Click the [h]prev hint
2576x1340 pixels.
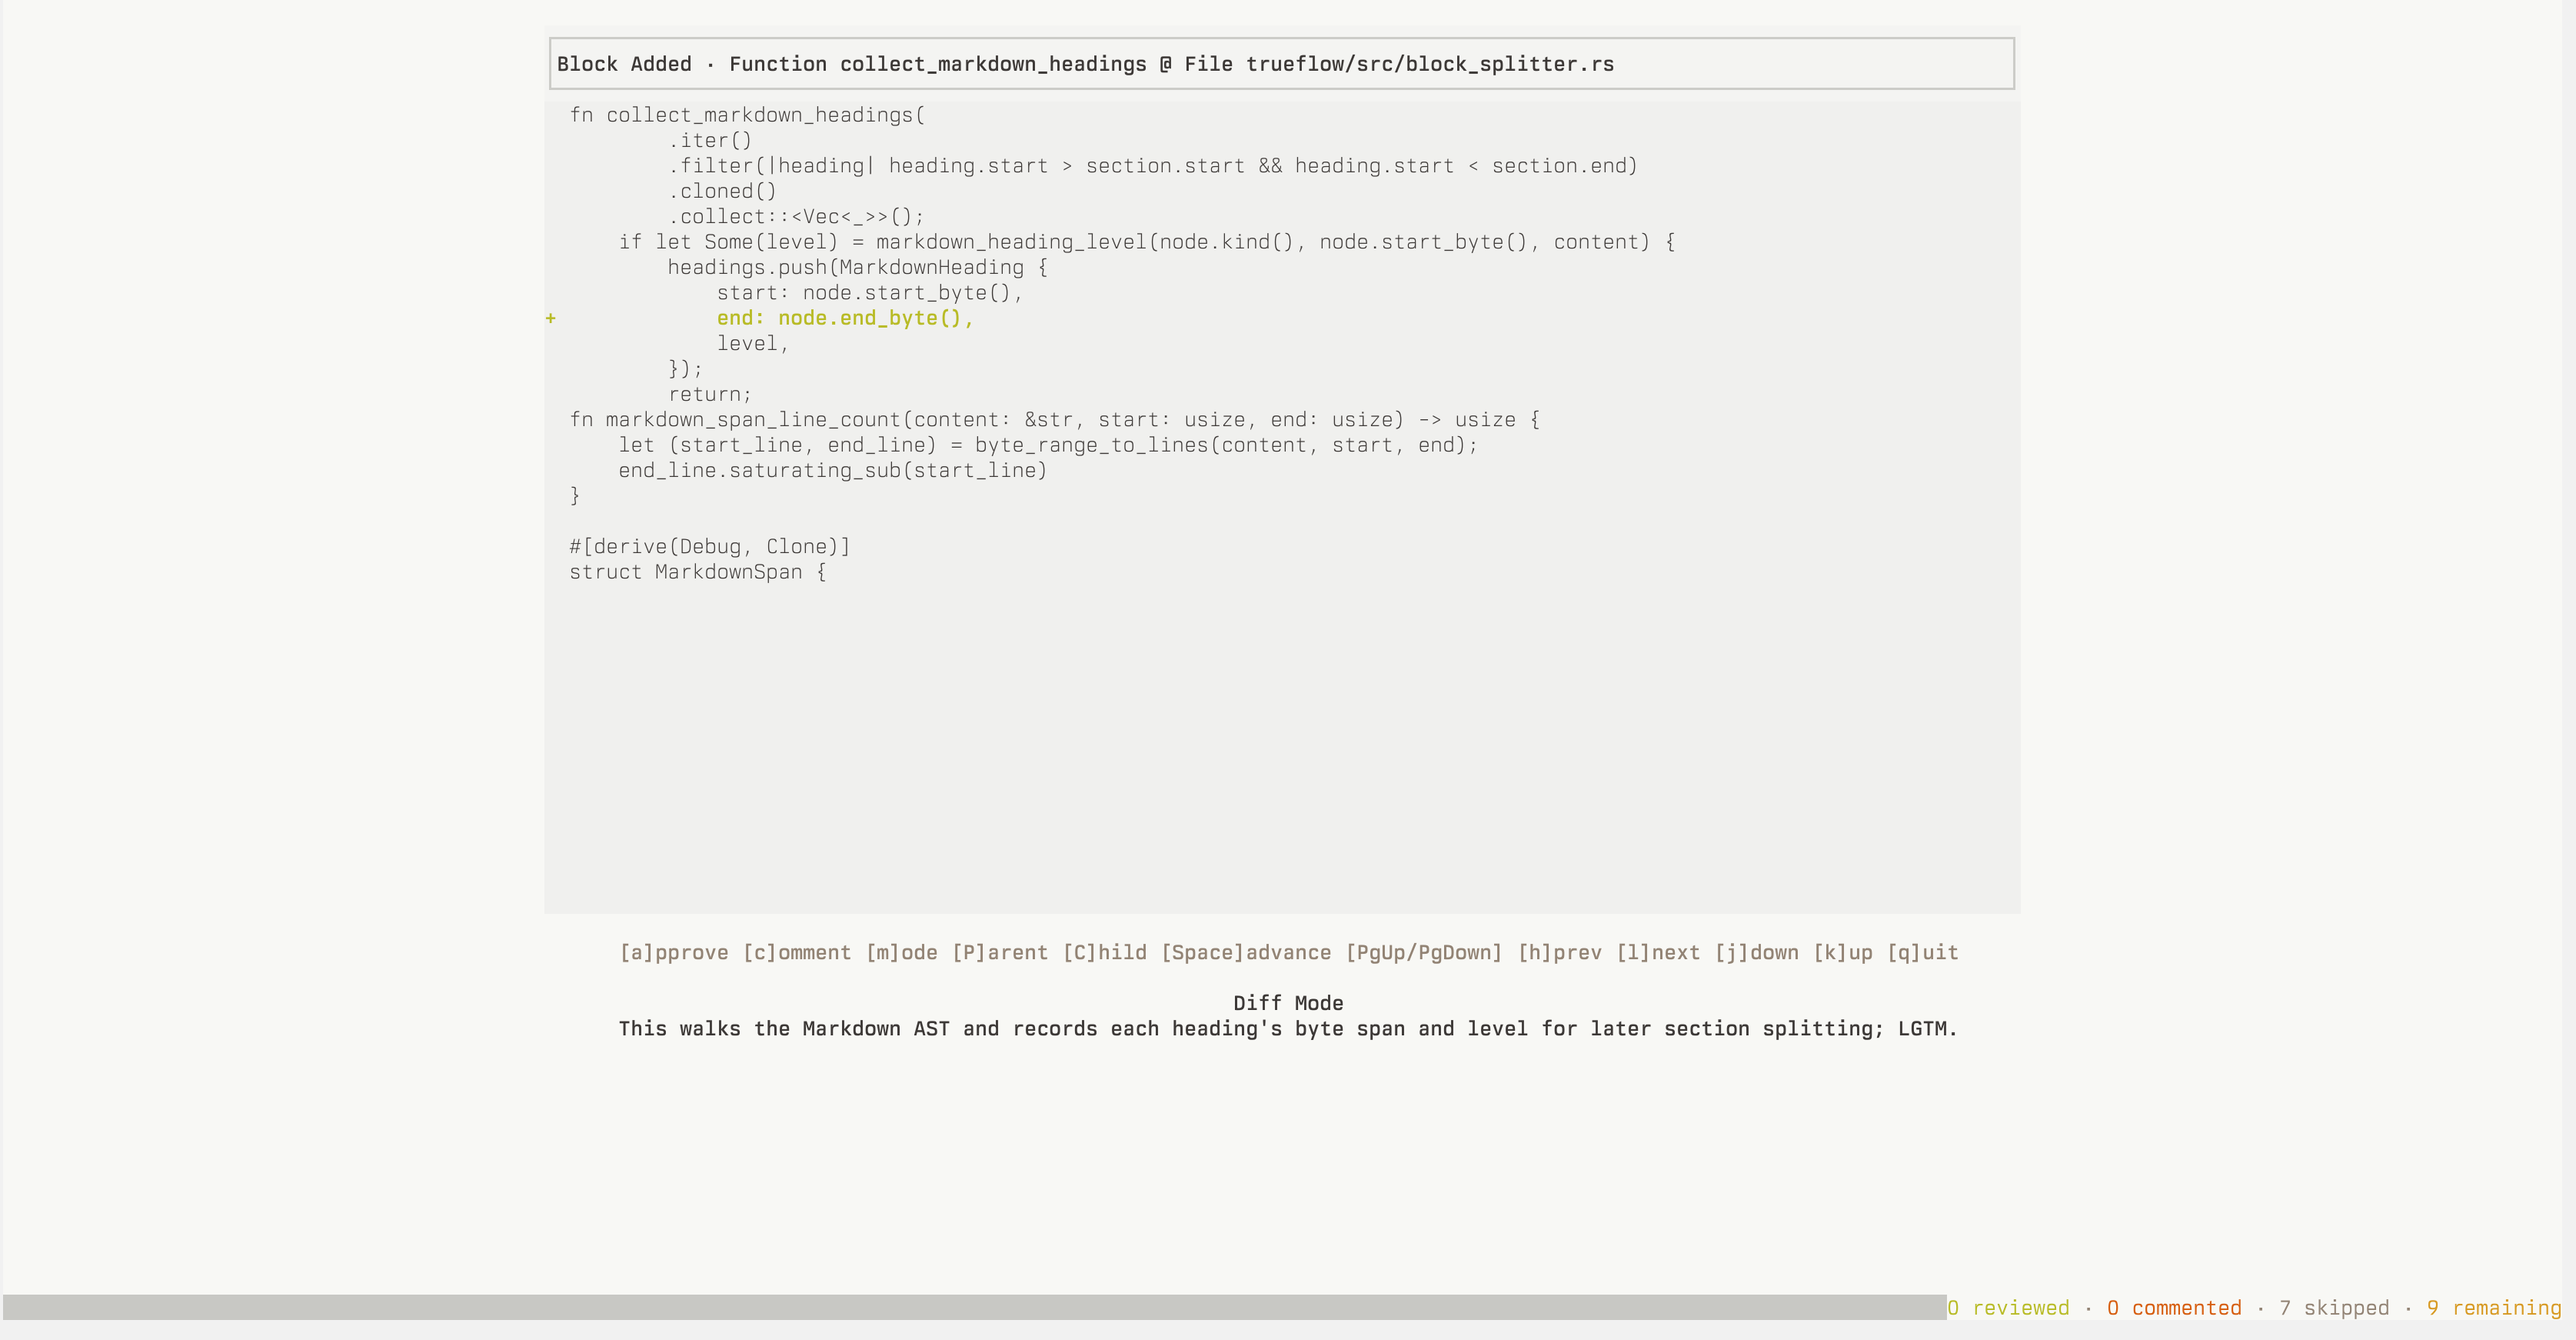point(1559,952)
